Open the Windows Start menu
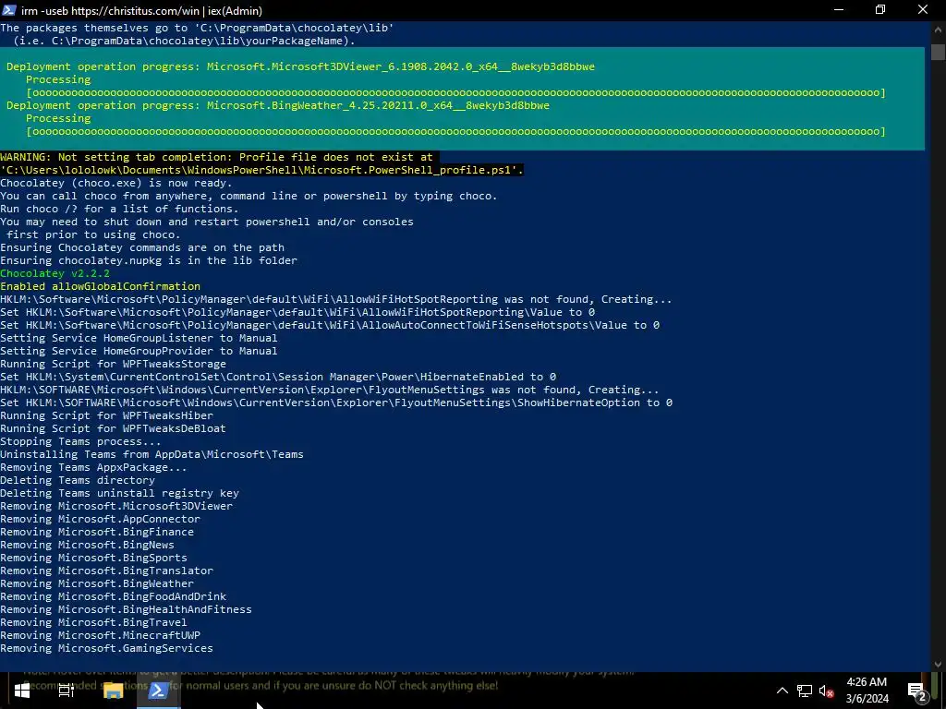 coord(22,691)
